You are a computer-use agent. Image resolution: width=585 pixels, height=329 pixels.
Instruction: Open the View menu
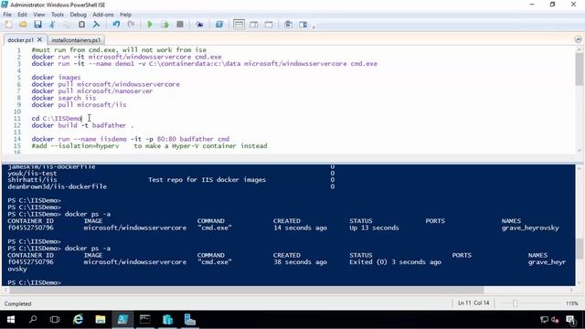(x=38, y=15)
